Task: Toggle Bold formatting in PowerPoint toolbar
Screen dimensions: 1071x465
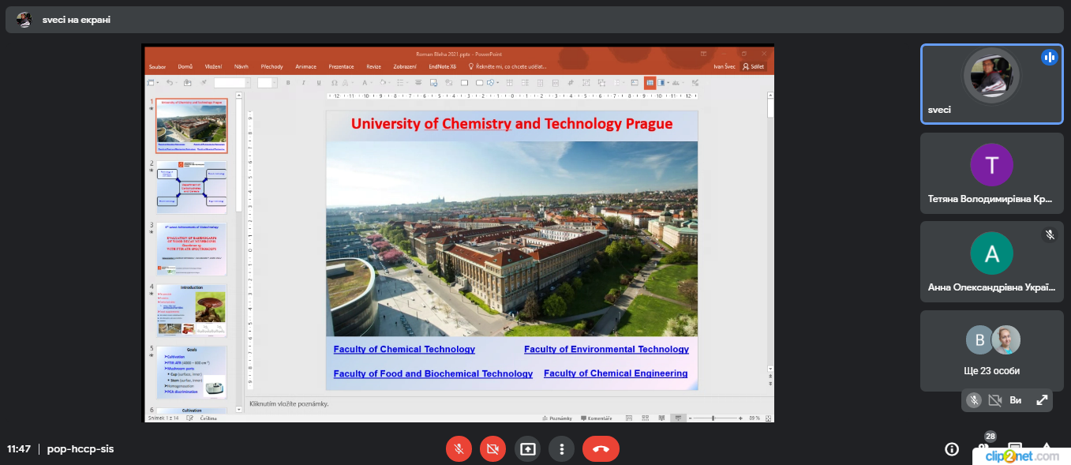Action: [x=288, y=82]
